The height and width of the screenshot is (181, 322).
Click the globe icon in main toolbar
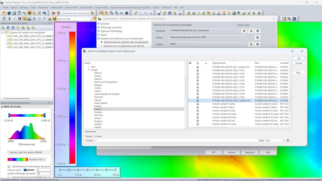tap(9, 13)
